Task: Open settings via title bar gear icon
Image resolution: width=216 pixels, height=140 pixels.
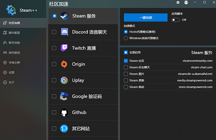Action: [178, 3]
